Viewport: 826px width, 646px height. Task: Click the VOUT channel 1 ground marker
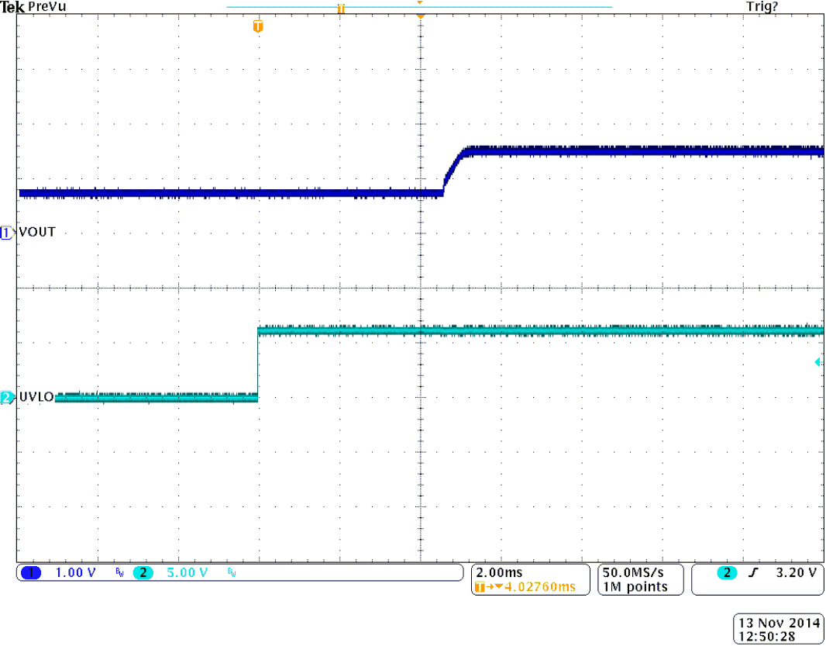[x=7, y=233]
